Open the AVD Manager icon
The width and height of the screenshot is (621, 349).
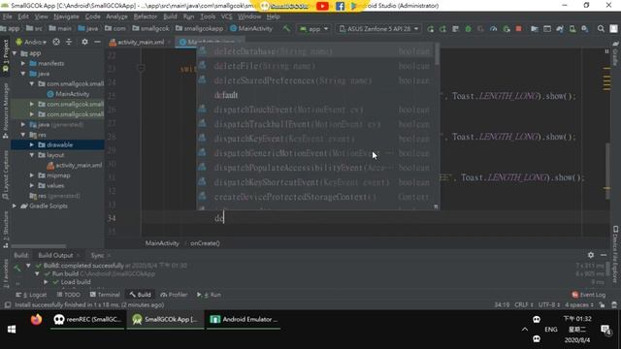pyautogui.click(x=572, y=29)
